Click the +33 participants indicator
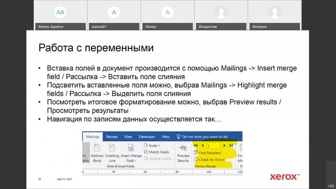 pos(331,186)
